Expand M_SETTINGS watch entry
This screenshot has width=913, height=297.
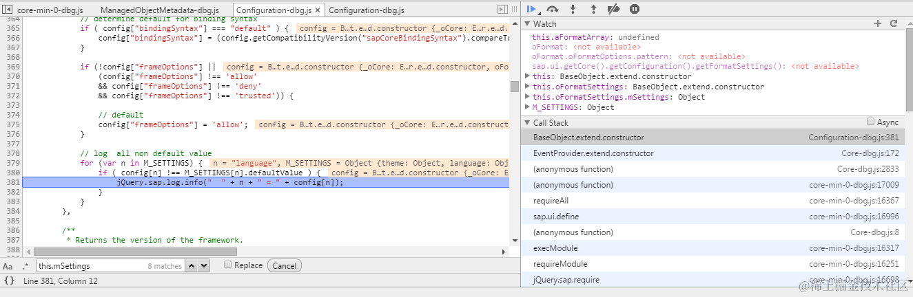528,107
